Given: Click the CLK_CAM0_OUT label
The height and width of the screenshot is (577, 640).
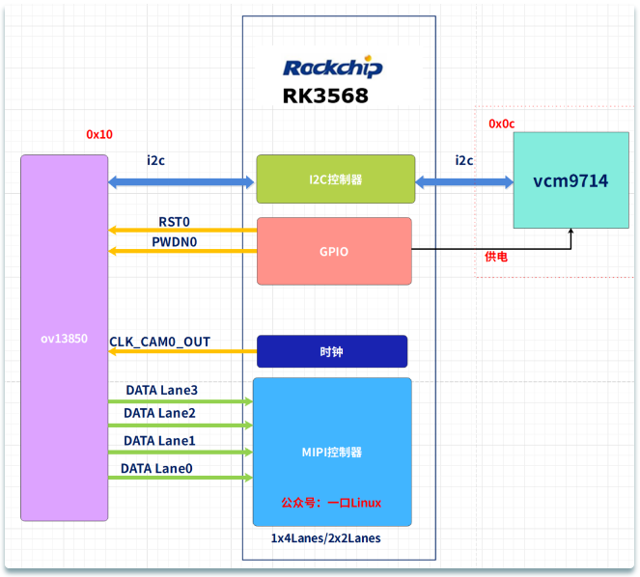Looking at the screenshot, I should click(159, 342).
